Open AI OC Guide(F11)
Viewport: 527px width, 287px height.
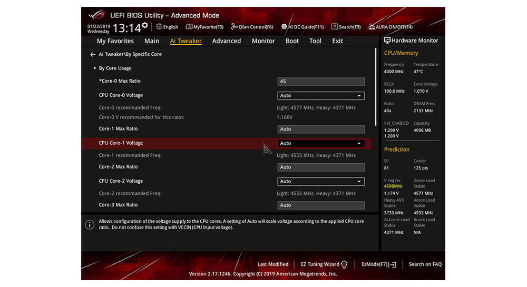point(306,27)
